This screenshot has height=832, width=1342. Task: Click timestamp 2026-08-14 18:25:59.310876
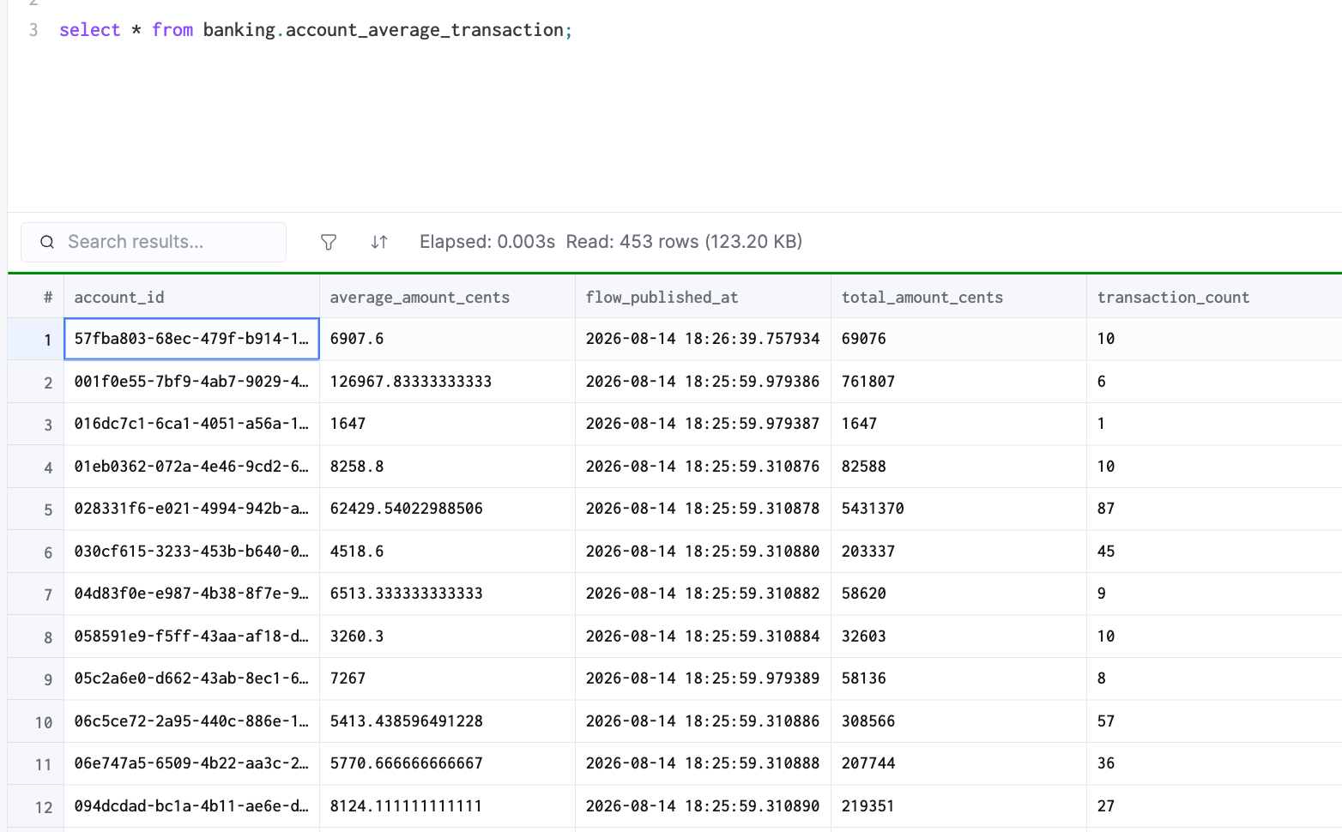coord(703,467)
